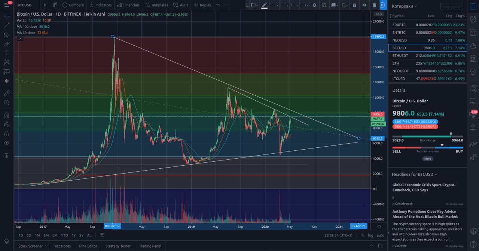479x251 pixels.
Task: Select the trend line drawing tool
Action: [6, 25]
